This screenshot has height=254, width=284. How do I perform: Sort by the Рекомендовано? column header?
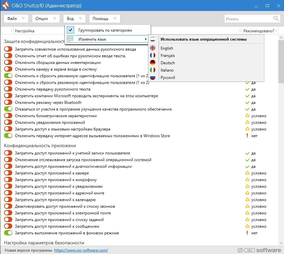(x=259, y=31)
